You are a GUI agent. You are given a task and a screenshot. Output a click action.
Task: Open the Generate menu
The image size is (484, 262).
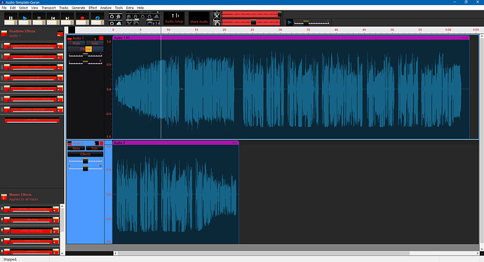click(x=79, y=8)
